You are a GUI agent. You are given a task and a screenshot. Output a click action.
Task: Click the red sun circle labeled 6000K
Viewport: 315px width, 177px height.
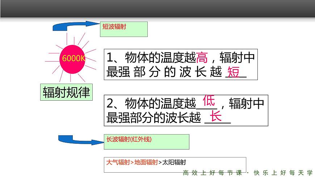point(72,59)
